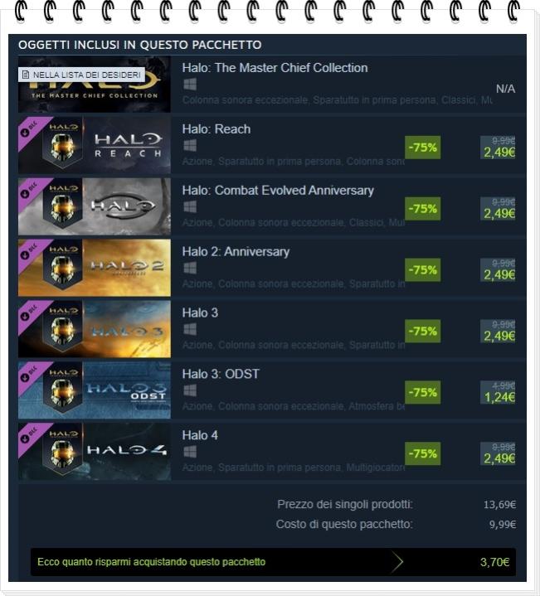Click the Windows icon under Master Chief Collection
Screen dimensions: 540x596
click(190, 84)
